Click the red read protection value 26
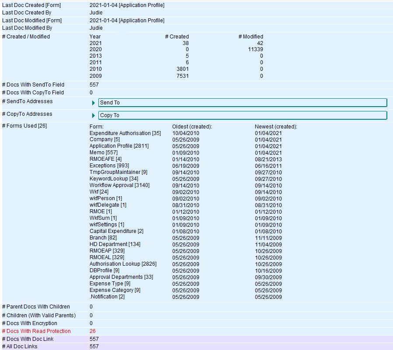Viewport: 393px width, 350px height. [92, 331]
